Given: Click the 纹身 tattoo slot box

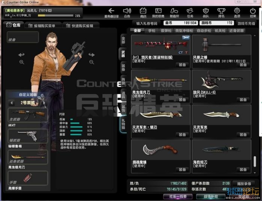Looking at the screenshot, I should coord(23,37).
